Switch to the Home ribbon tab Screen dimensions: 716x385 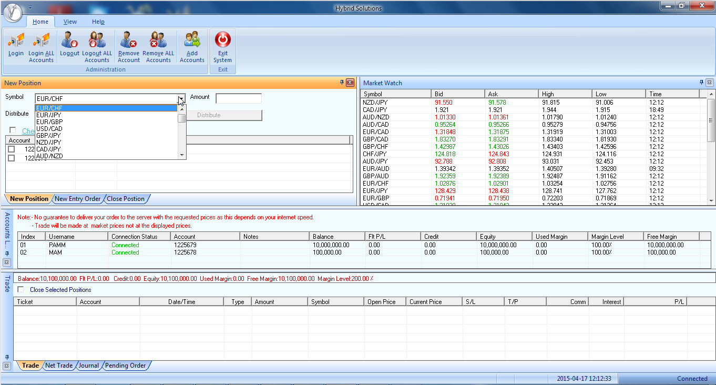pos(40,22)
